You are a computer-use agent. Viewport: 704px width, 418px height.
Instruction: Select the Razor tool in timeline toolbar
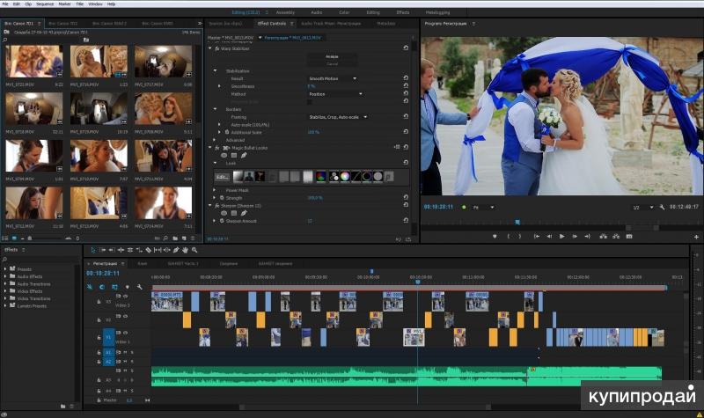click(148, 250)
